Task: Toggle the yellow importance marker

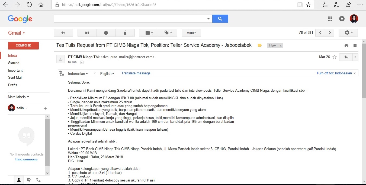Action: tap(259, 45)
